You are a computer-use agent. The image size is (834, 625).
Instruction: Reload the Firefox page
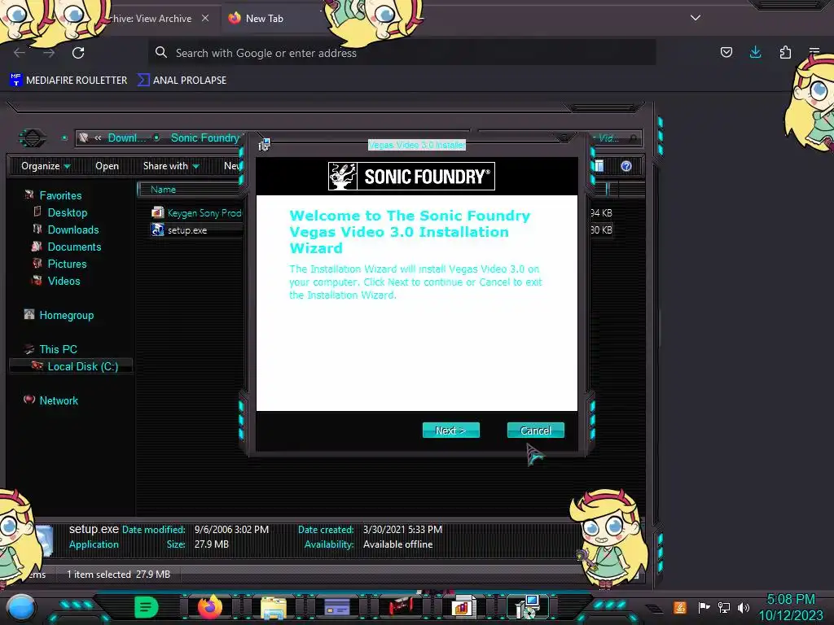click(78, 53)
